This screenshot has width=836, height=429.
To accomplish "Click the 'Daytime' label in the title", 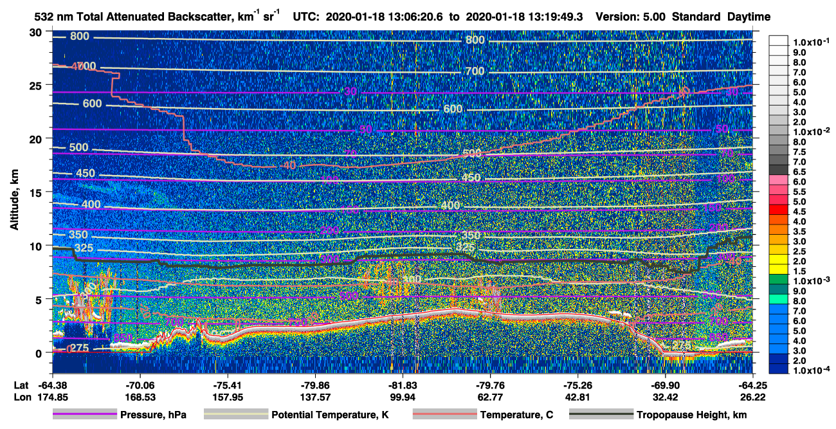I will coord(749,17).
